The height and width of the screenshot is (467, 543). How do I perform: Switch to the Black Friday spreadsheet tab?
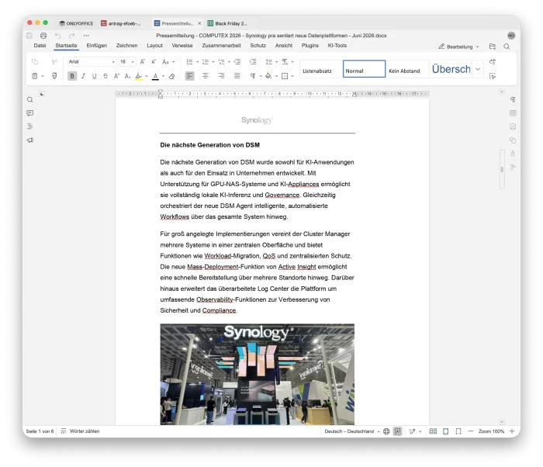[227, 23]
